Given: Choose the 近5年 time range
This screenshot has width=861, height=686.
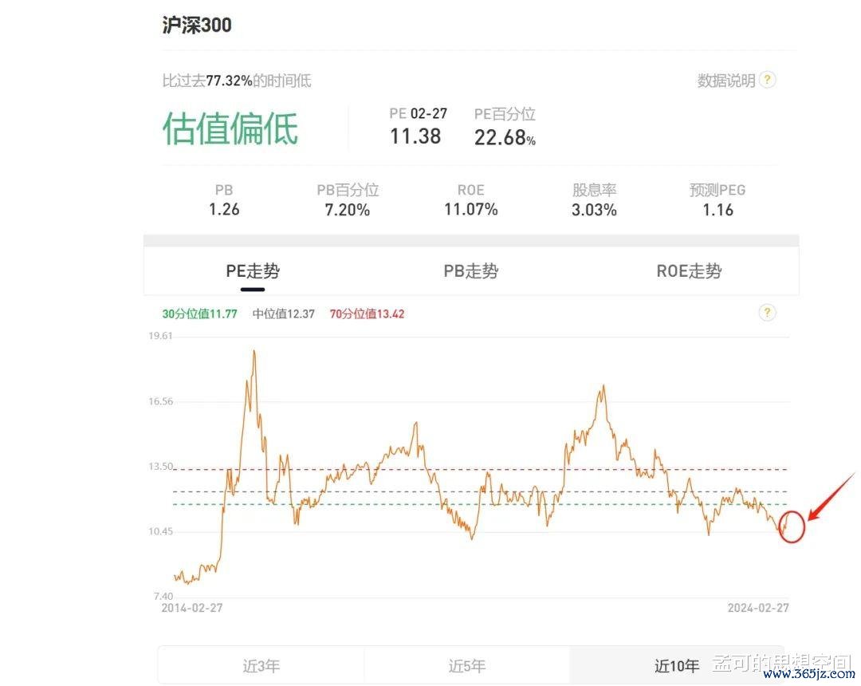Looking at the screenshot, I should pyautogui.click(x=466, y=665).
